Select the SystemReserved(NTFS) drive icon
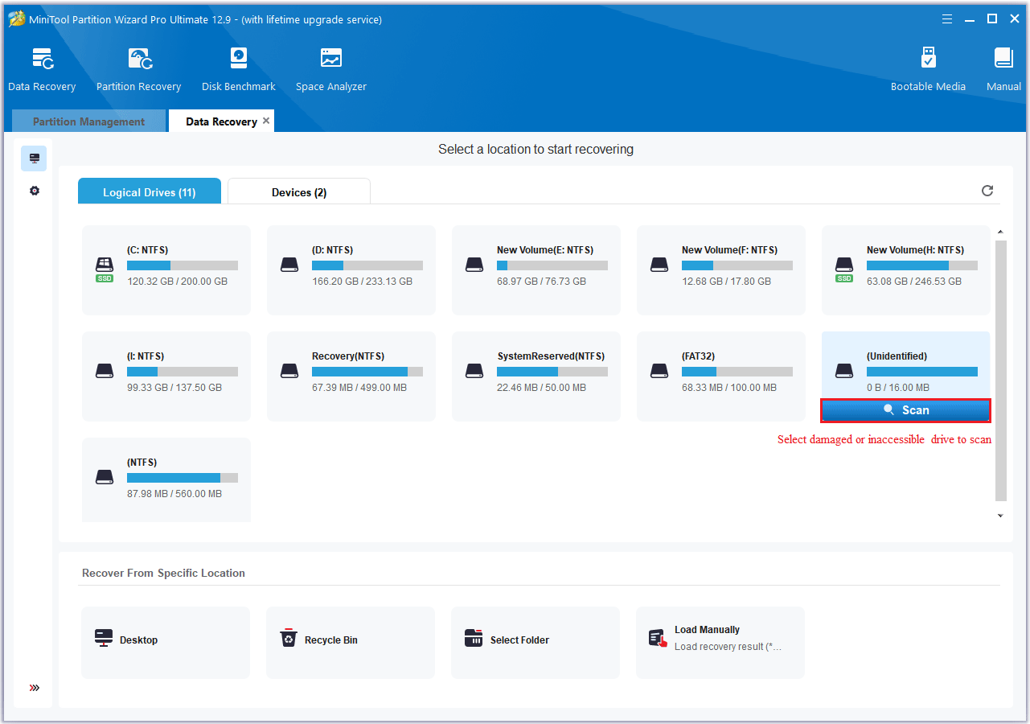This screenshot has height=724, width=1030. (474, 371)
